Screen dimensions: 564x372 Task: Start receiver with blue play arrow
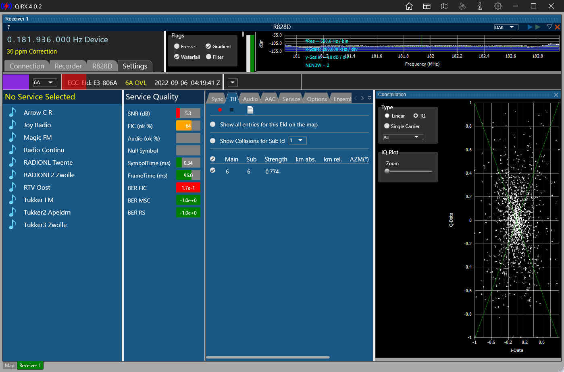click(530, 27)
